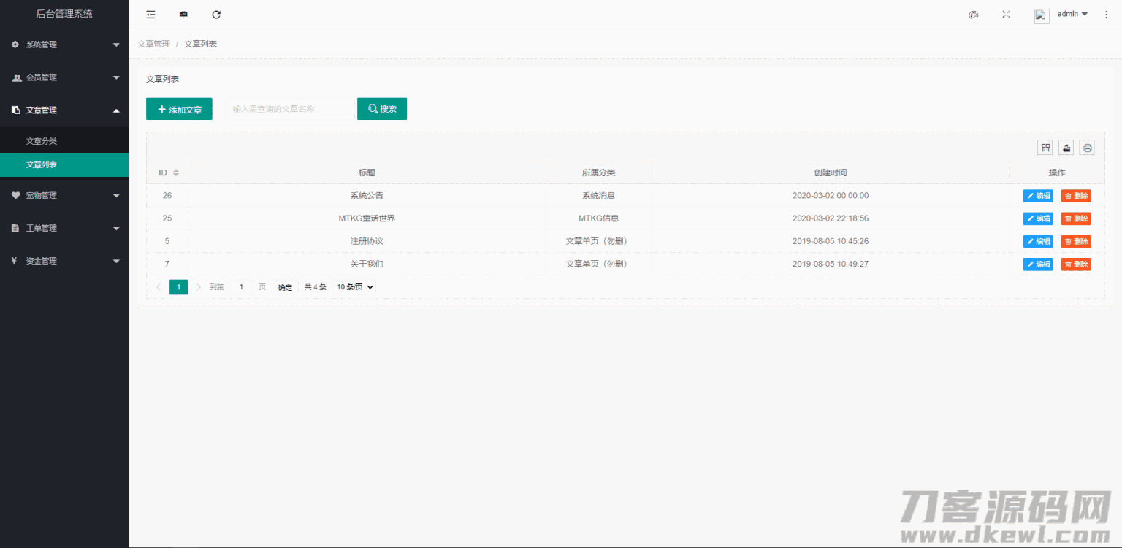
Task: Open the theme palette icon
Action: [x=973, y=15]
